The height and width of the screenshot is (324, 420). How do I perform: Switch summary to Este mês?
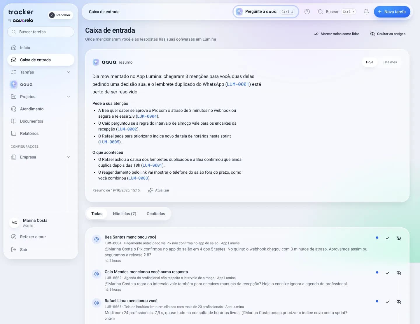click(x=390, y=62)
